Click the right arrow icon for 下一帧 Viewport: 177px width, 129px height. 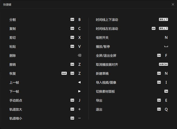point(79,91)
